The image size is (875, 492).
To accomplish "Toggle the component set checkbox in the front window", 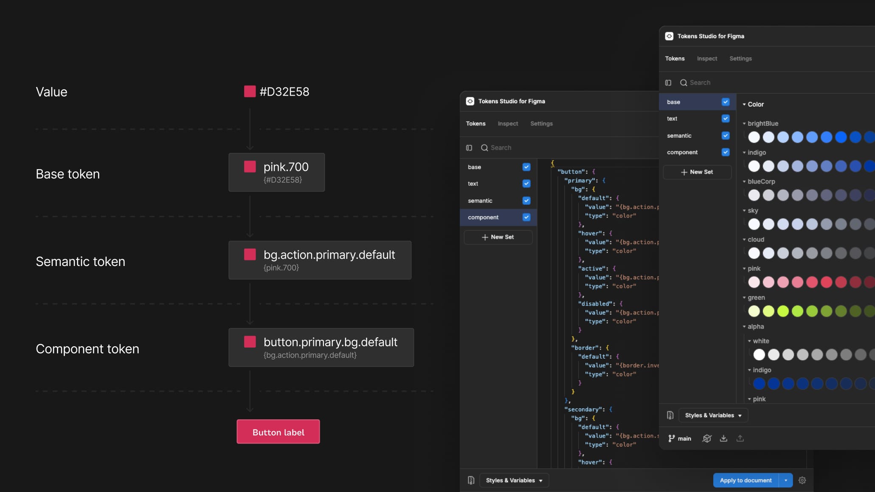I will coord(726,152).
